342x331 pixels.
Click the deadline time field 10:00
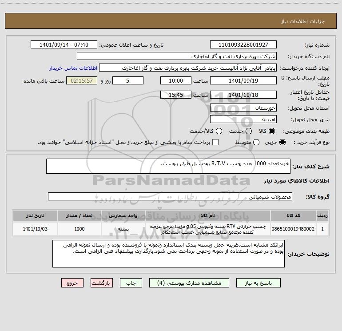click(x=176, y=80)
